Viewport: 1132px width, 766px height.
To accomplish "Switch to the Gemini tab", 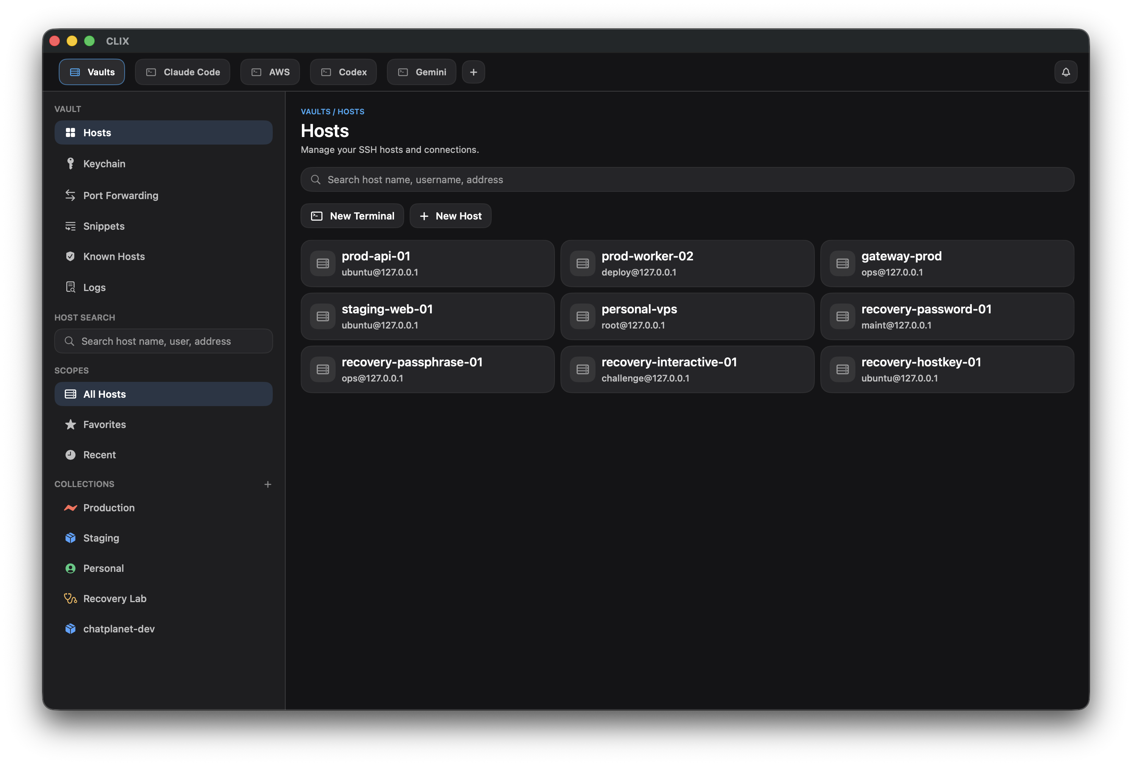I will pos(421,72).
